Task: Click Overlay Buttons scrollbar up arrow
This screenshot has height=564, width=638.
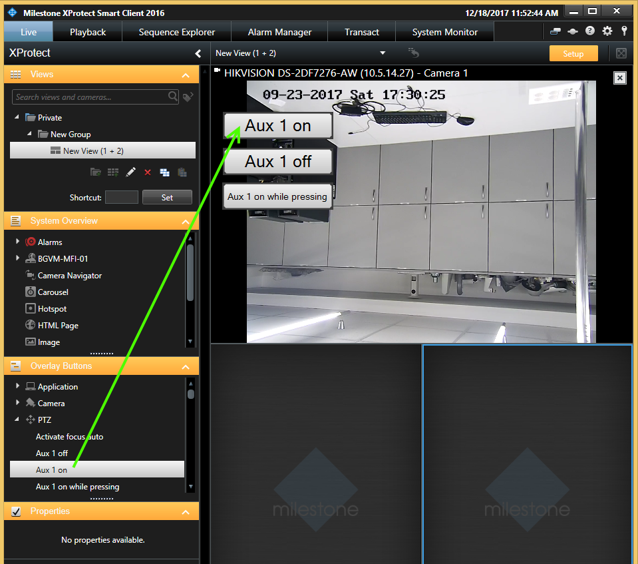Action: [190, 384]
